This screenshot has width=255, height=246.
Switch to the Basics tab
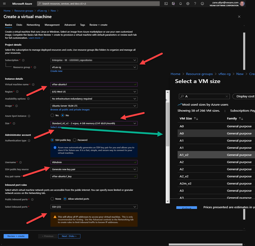click(8, 25)
